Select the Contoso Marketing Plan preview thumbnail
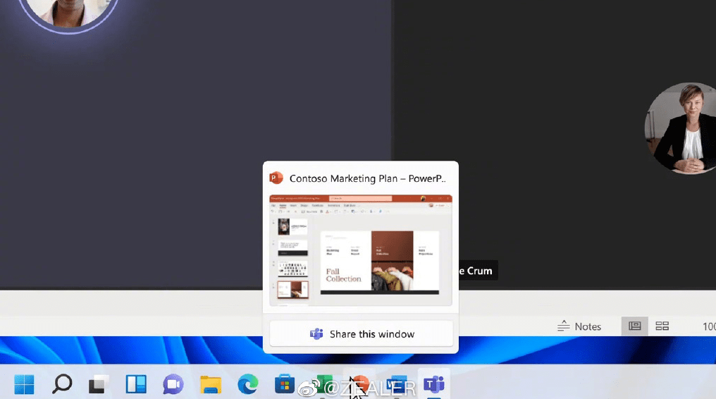Screen dimensions: 716x399 [361, 250]
